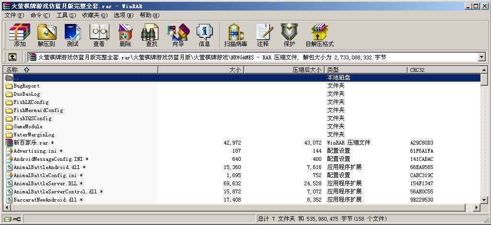Select the FishLKConfig folder row
Image resolution: width=491 pixels, height=225 pixels.
coord(242,102)
